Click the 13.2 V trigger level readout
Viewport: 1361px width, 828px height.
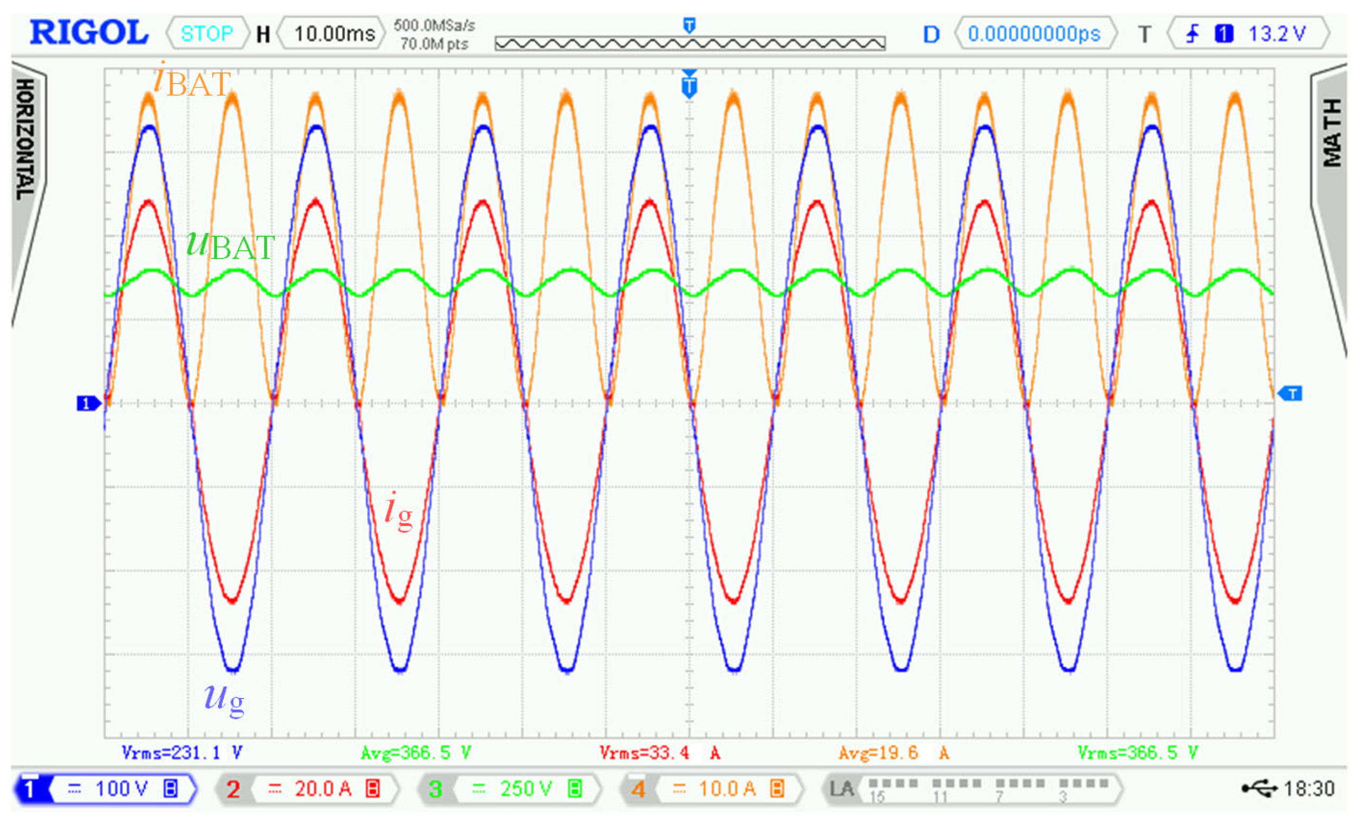point(1276,34)
